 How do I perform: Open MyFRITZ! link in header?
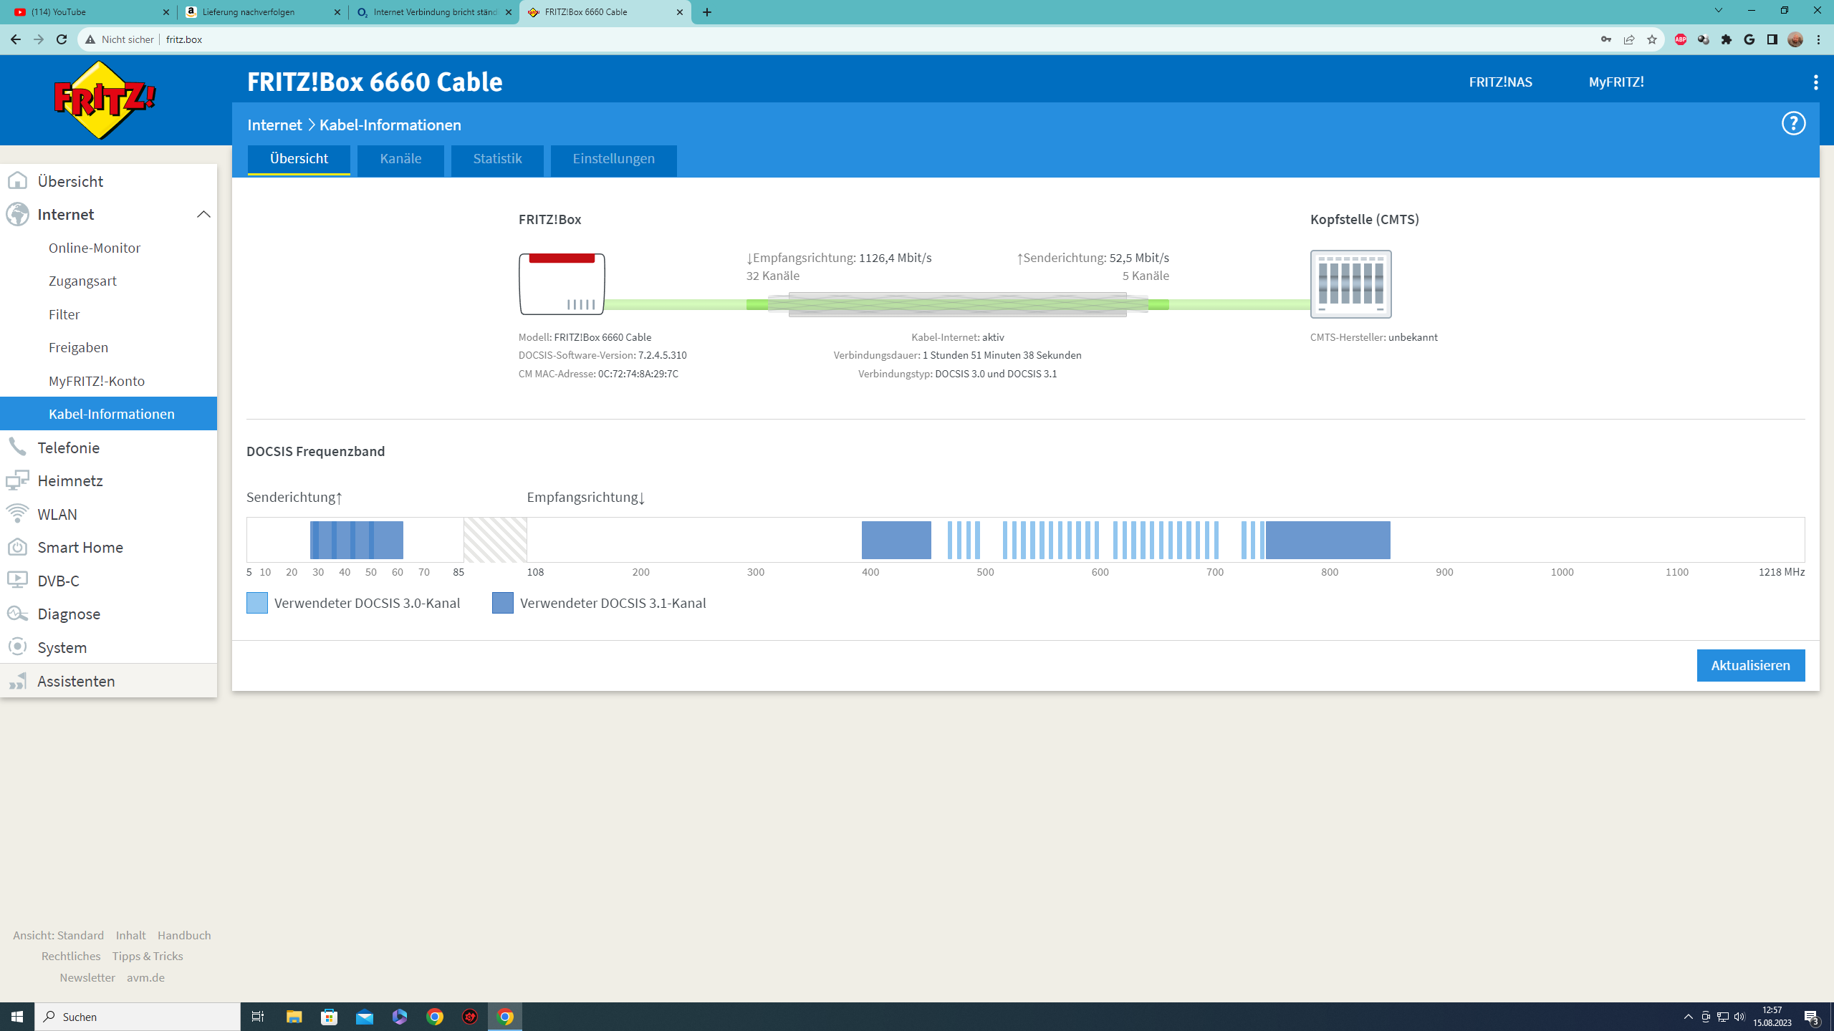1616,82
